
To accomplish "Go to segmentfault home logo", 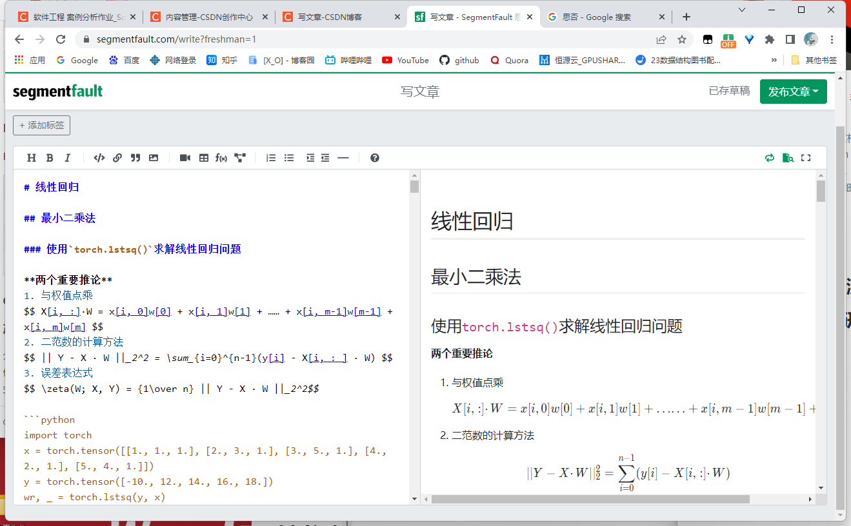I will 57,91.
